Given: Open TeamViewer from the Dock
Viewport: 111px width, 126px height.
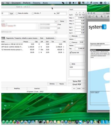Looking at the screenshot, I should point(92,122).
